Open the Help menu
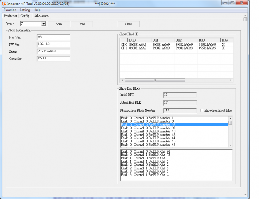 [37, 10]
